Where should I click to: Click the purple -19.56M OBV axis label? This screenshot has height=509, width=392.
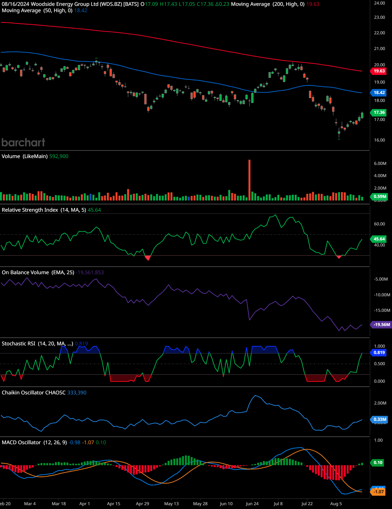pos(381,325)
